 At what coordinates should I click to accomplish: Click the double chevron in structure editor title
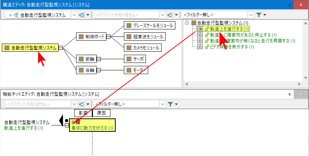pos(290,5)
